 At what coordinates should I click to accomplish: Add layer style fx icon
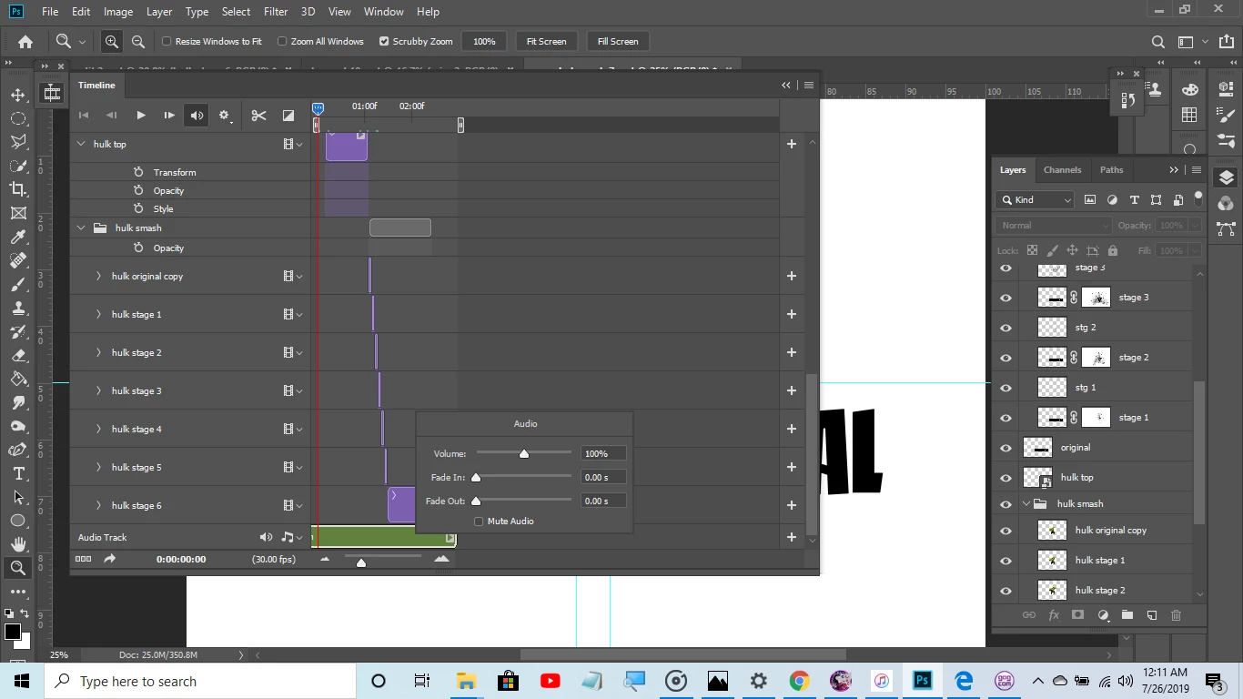(1054, 615)
